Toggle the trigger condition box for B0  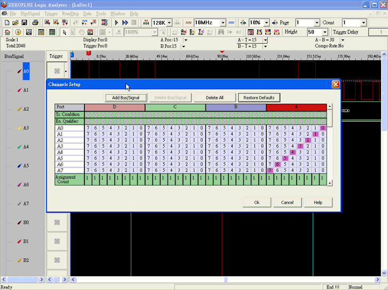tap(57, 222)
